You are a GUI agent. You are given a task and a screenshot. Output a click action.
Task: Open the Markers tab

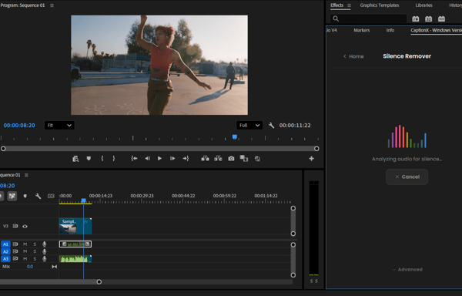(362, 30)
